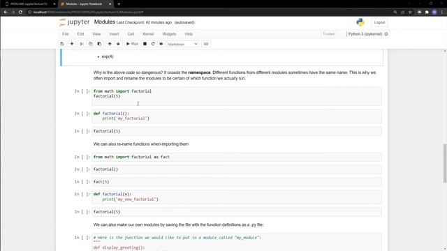Open the browser profile avatar
Image resolution: width=447 pixels, height=251 pixels.
click(x=434, y=13)
